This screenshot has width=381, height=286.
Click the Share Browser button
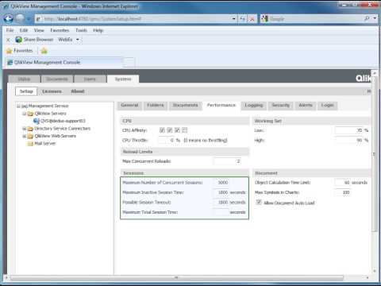(34, 40)
